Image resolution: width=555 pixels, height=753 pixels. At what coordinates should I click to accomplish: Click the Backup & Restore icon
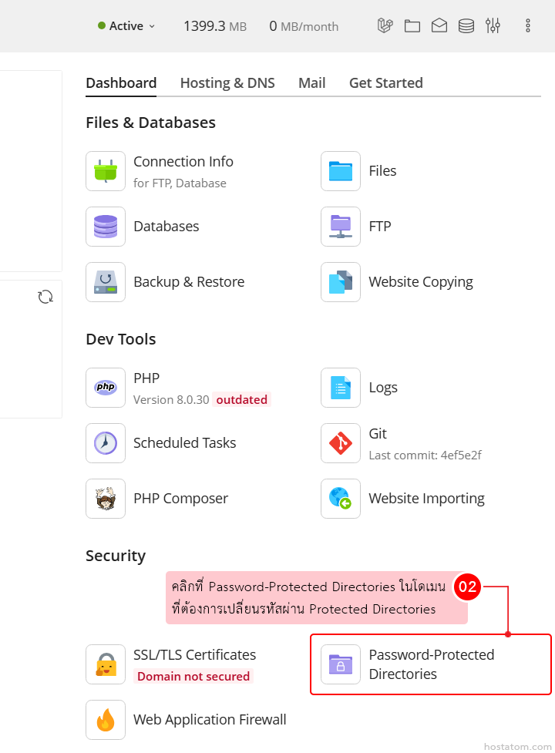pos(106,282)
